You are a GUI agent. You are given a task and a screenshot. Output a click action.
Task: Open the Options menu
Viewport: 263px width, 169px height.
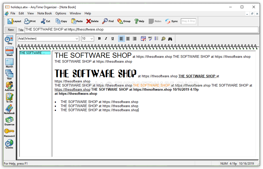(61, 13)
